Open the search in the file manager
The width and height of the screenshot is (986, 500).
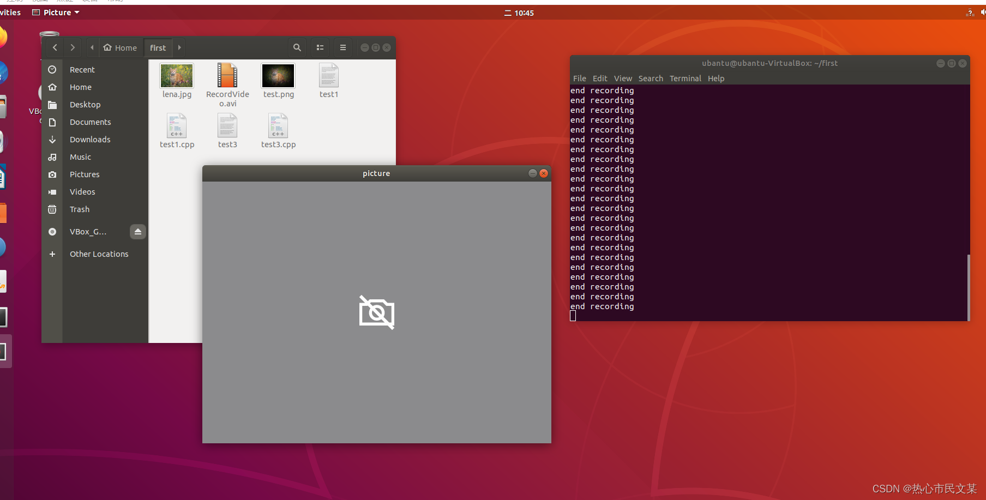tap(297, 47)
